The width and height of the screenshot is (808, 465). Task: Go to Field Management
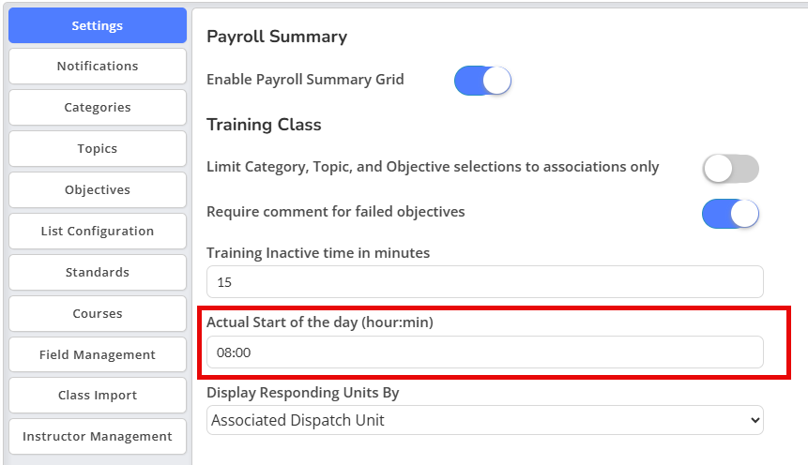(98, 354)
